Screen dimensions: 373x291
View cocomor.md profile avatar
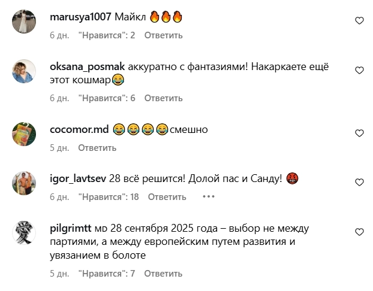(x=24, y=134)
